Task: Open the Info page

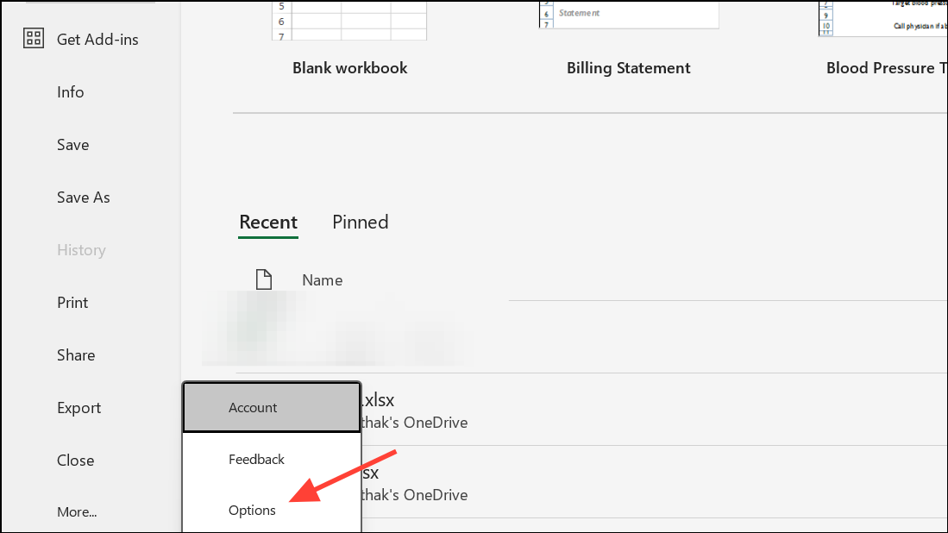Action: (70, 92)
